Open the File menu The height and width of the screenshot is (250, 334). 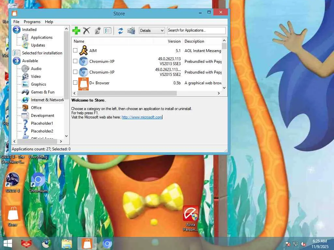point(16,22)
